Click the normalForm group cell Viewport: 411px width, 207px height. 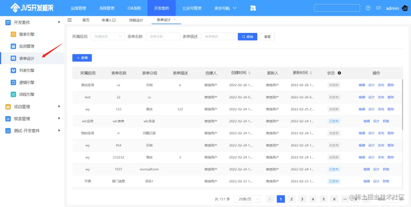(149, 169)
